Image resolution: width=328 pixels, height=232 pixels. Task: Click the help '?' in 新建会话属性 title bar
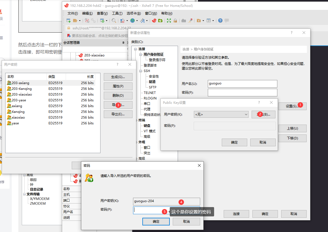click(291, 33)
